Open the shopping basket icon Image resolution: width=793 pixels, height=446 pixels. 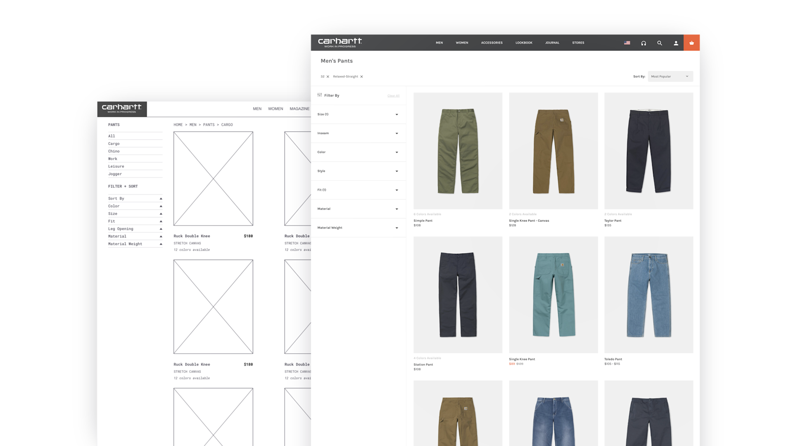pos(691,43)
